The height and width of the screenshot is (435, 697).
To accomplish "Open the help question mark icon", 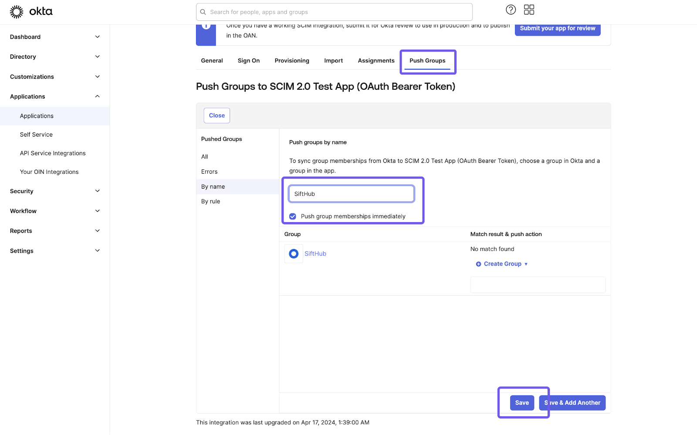I will click(511, 10).
